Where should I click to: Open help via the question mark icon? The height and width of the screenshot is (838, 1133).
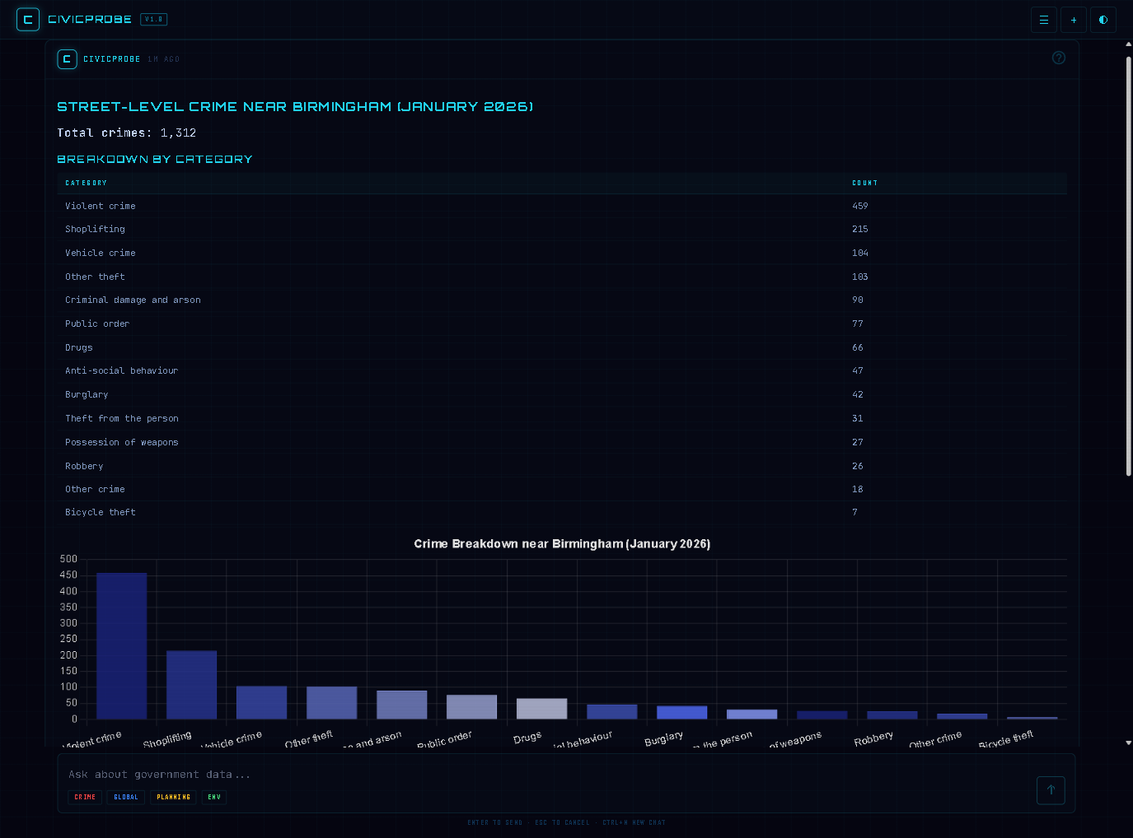point(1059,58)
